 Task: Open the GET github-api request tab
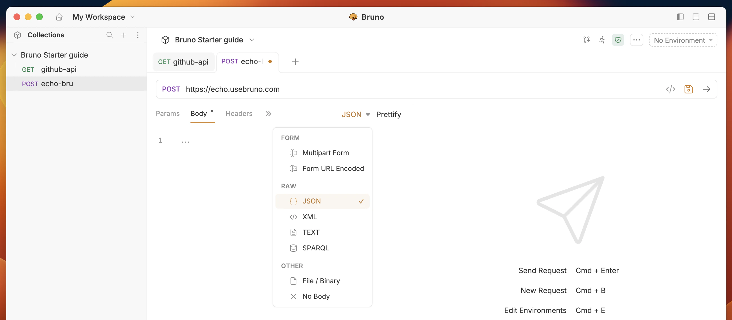coord(183,62)
